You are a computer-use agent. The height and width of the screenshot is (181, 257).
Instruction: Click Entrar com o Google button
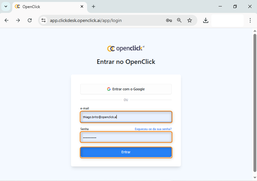point(126,89)
